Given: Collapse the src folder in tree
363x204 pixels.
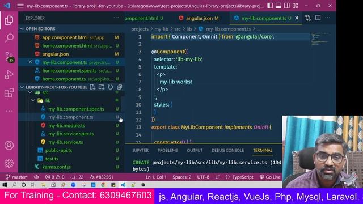Looking at the screenshot, I should 30,92.
